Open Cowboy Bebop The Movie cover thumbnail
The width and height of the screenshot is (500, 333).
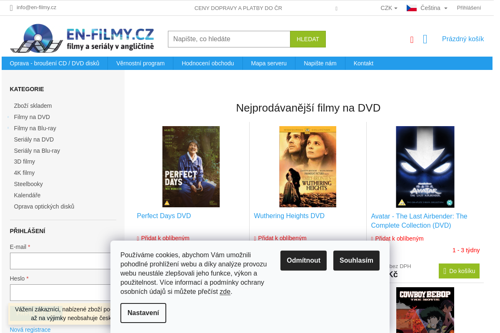tap(425, 310)
